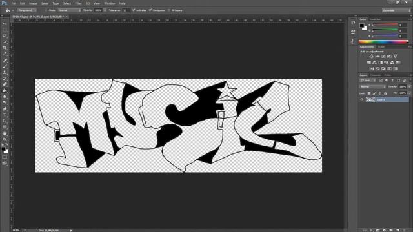This screenshot has width=413, height=232.
Task: Toggle lock position
Action: (x=380, y=93)
